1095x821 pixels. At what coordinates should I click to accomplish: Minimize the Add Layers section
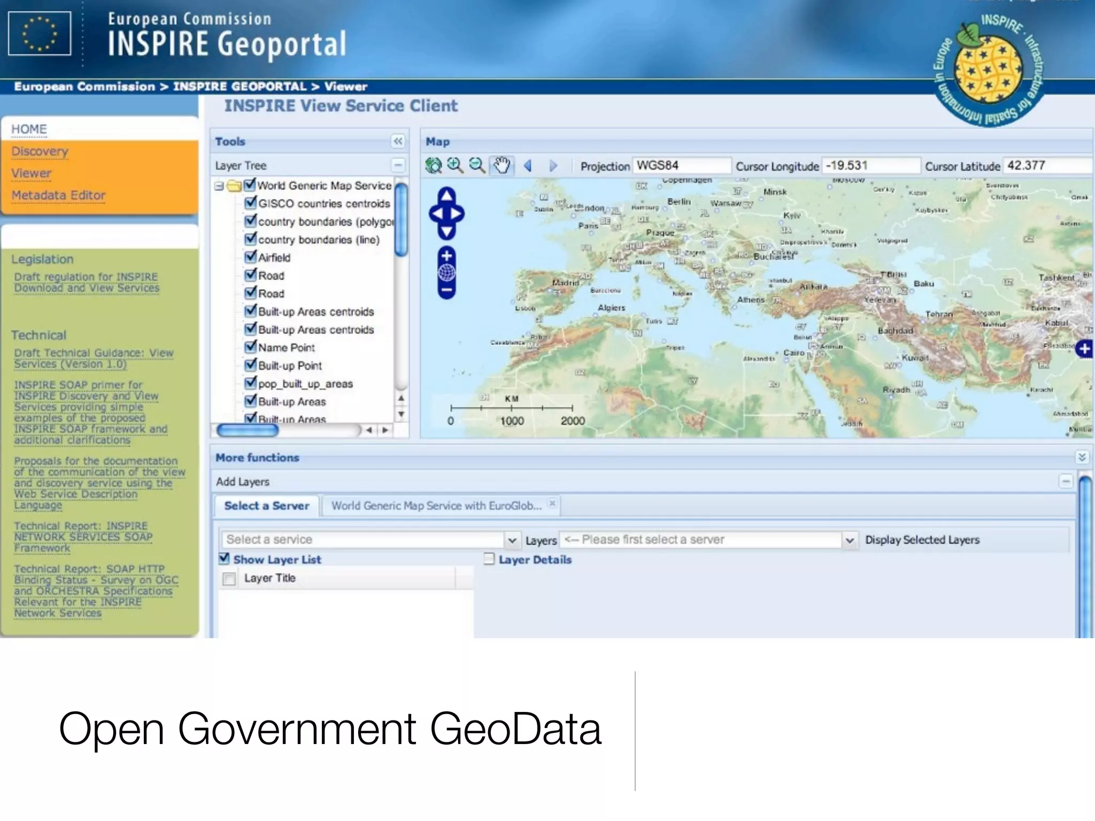point(1065,481)
